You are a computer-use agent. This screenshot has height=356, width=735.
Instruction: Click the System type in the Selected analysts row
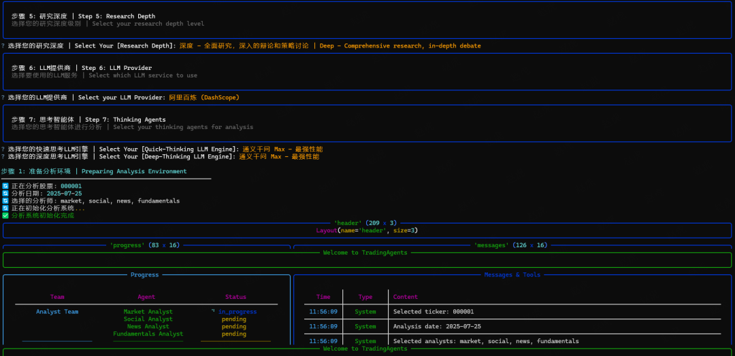(365, 341)
